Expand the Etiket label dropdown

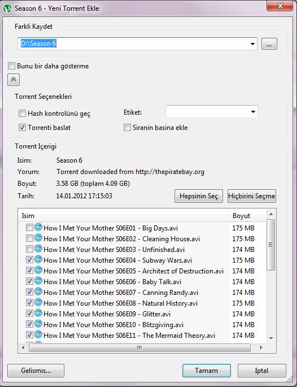pos(253,112)
